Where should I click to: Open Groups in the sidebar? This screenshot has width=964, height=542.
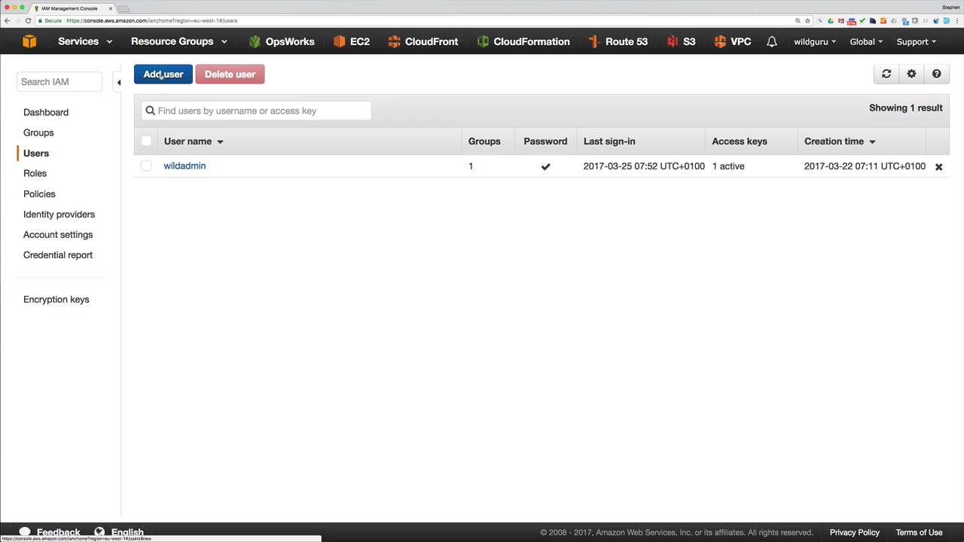pos(38,132)
